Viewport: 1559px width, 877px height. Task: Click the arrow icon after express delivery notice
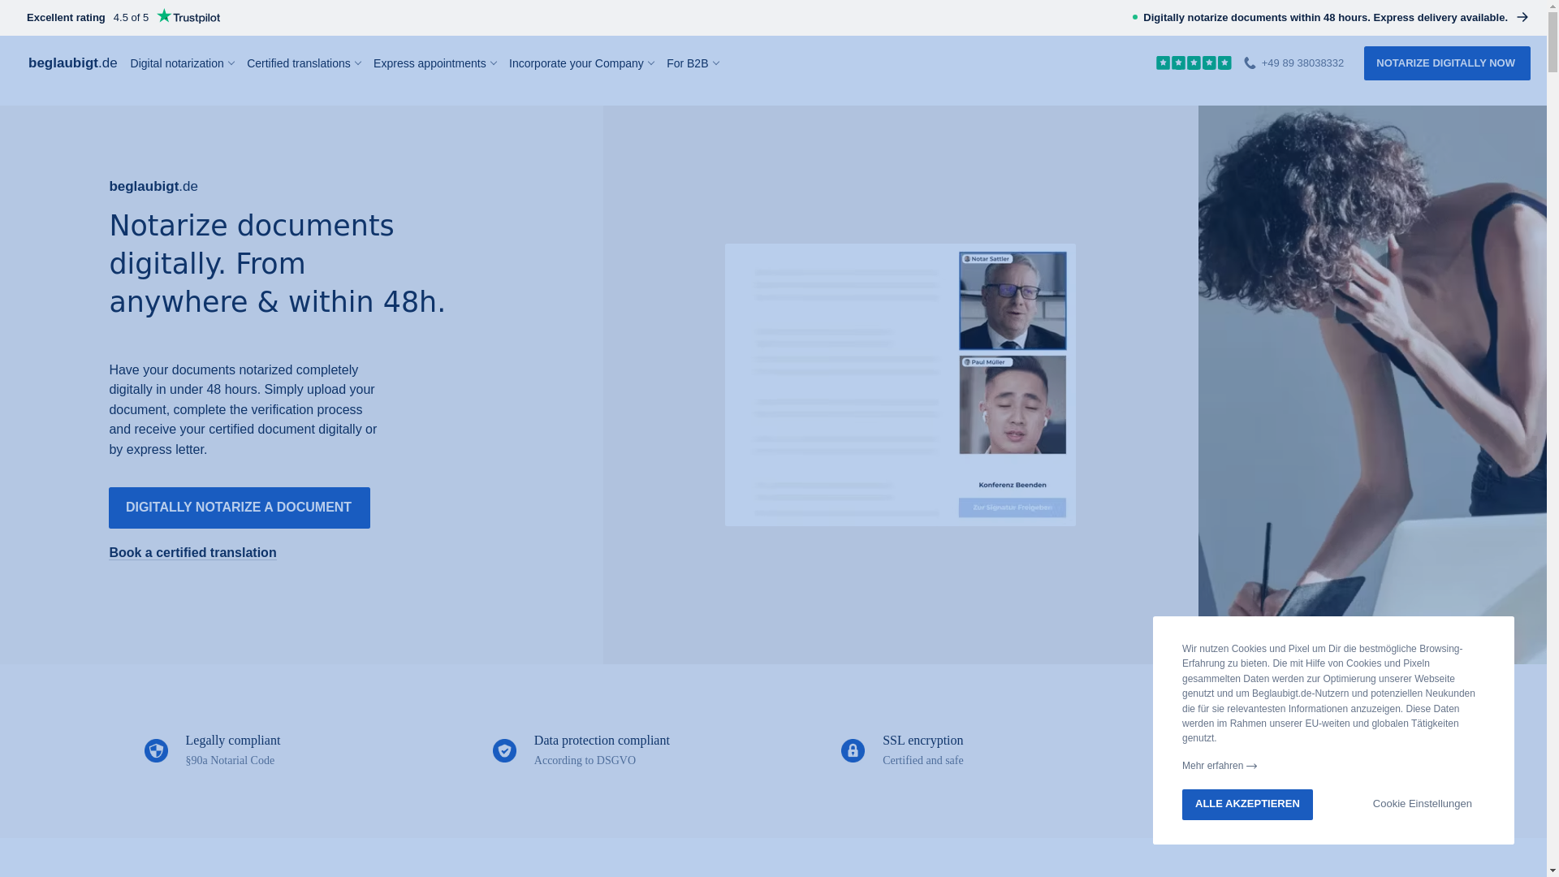(1522, 17)
